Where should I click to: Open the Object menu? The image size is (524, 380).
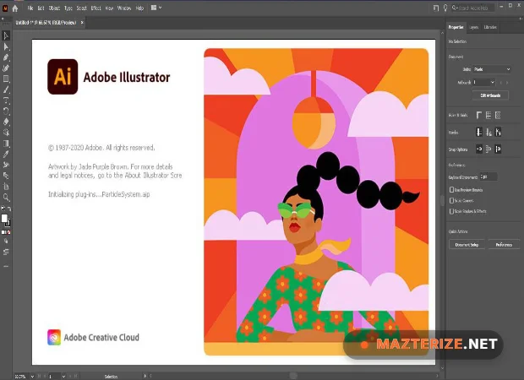click(x=54, y=8)
